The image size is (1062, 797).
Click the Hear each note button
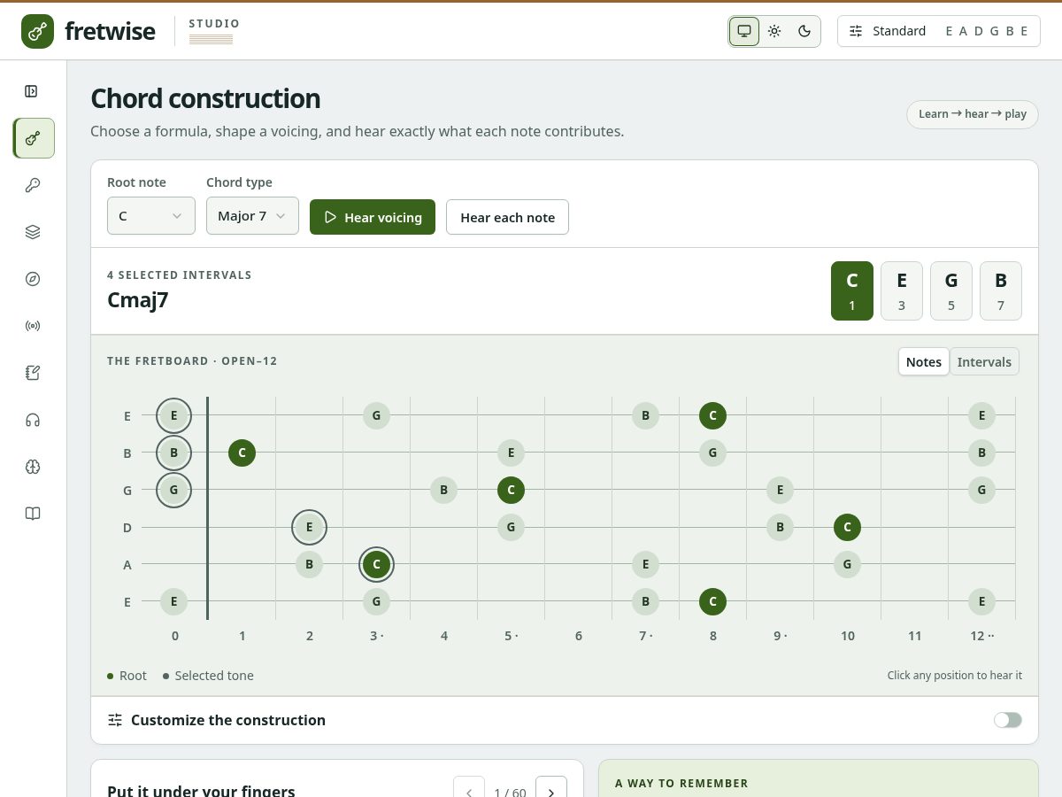point(507,217)
